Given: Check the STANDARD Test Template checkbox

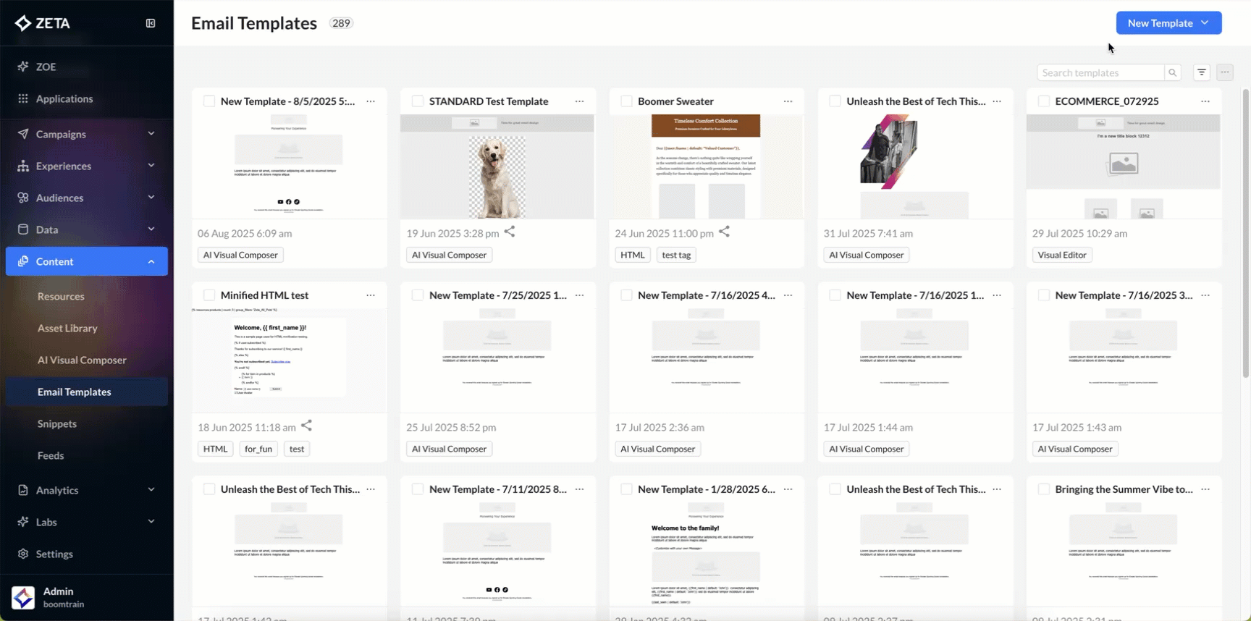Looking at the screenshot, I should point(418,101).
